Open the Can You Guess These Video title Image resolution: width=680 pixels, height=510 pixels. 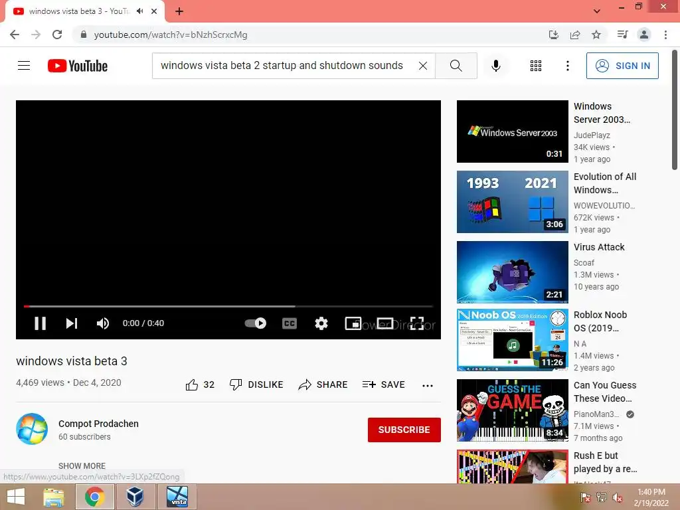pyautogui.click(x=604, y=392)
